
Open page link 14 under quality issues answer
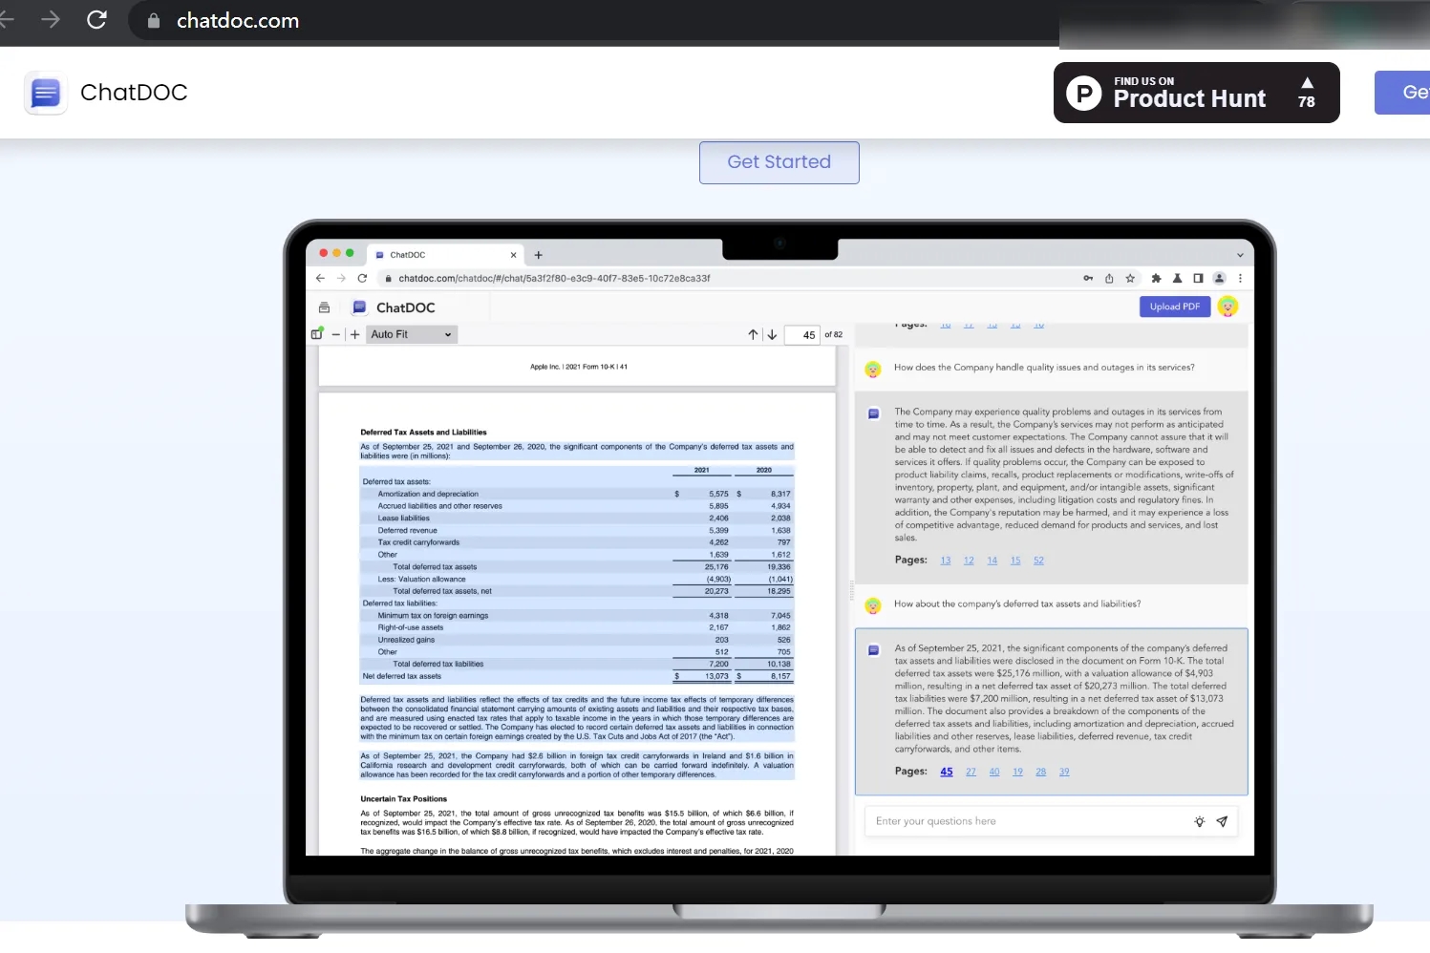point(992,561)
